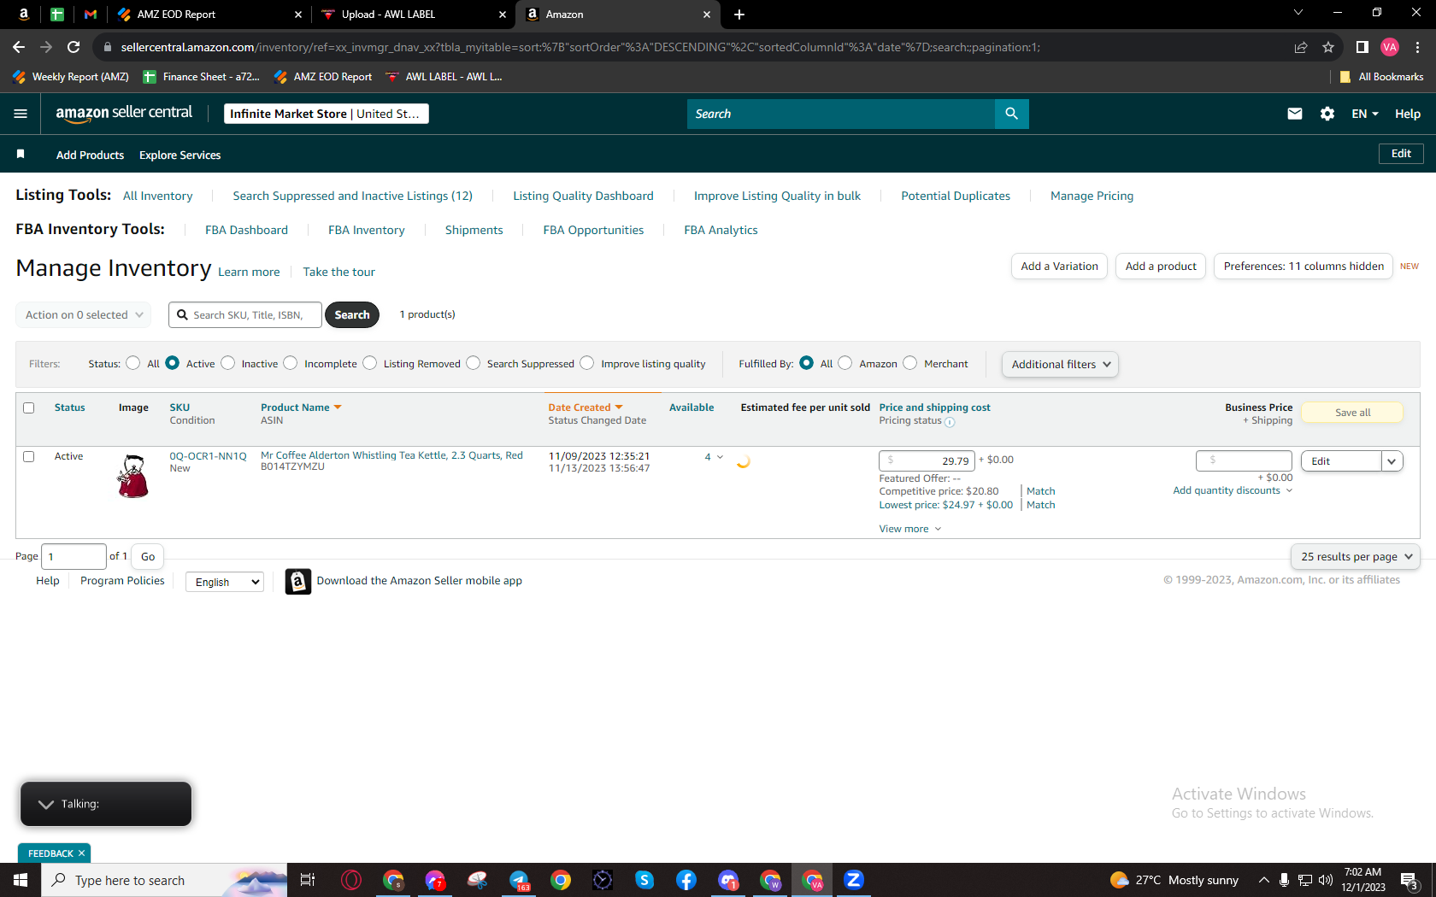Switch to the AMZ EOD Report tab
Screen dimensions: 1436x897
click(210, 15)
